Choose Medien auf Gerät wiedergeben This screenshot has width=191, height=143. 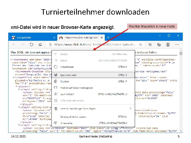coord(93,88)
